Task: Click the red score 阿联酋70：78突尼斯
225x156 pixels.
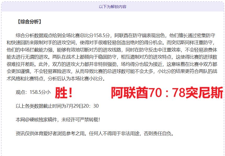Action: pyautogui.click(x=167, y=93)
